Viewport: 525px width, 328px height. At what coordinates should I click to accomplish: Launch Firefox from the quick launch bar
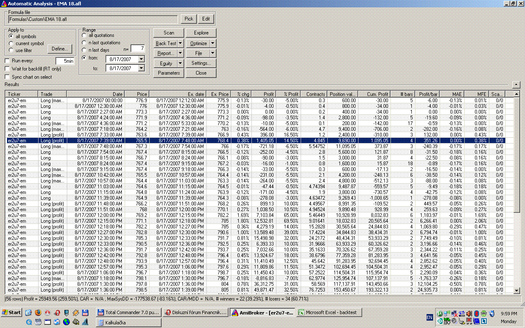[38, 312]
